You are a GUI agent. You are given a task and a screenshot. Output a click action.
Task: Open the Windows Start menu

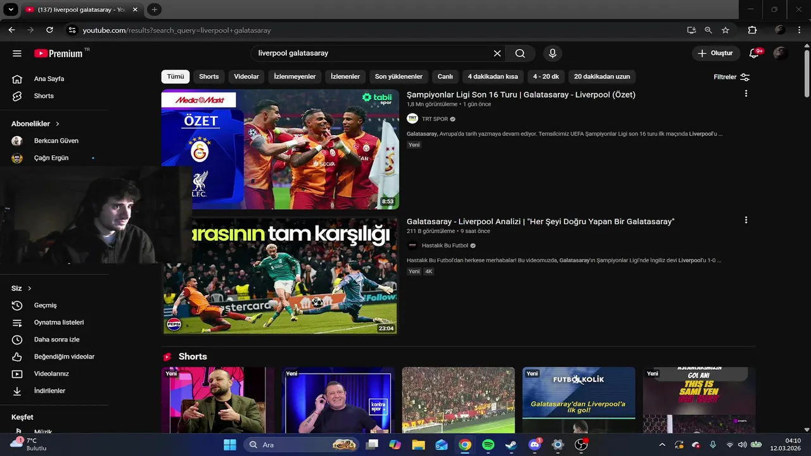point(229,445)
